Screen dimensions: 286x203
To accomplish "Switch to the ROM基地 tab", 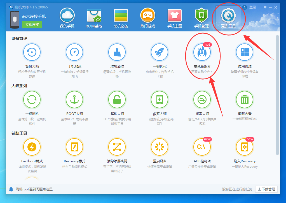I will click(x=94, y=18).
